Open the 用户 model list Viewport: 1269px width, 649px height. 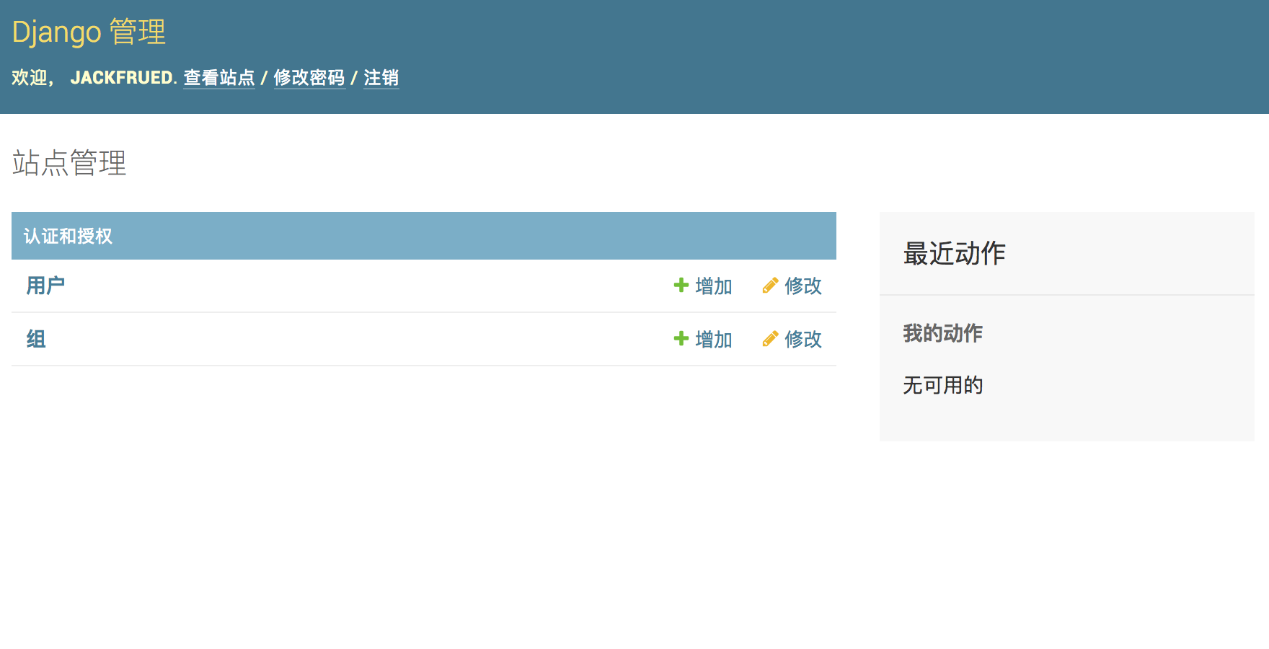[45, 286]
